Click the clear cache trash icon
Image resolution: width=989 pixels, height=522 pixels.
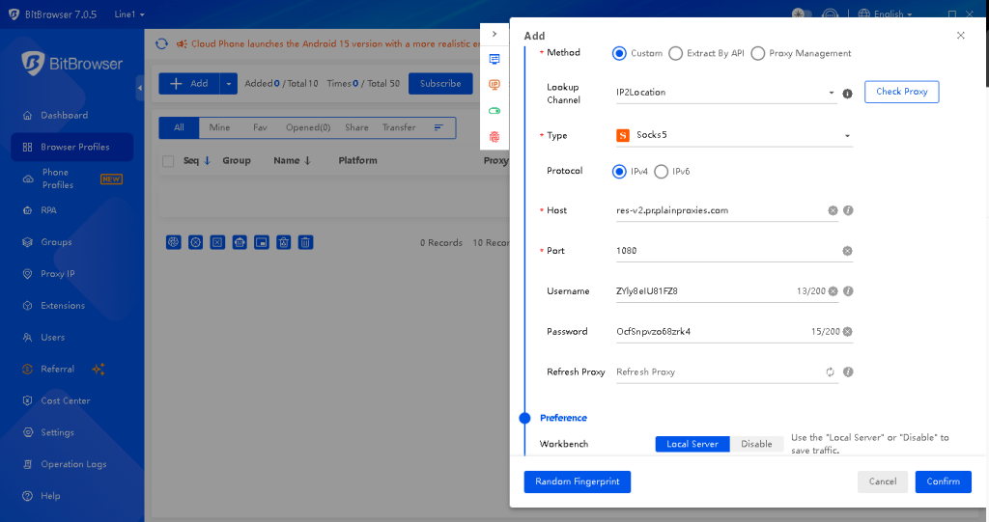pyautogui.click(x=284, y=242)
